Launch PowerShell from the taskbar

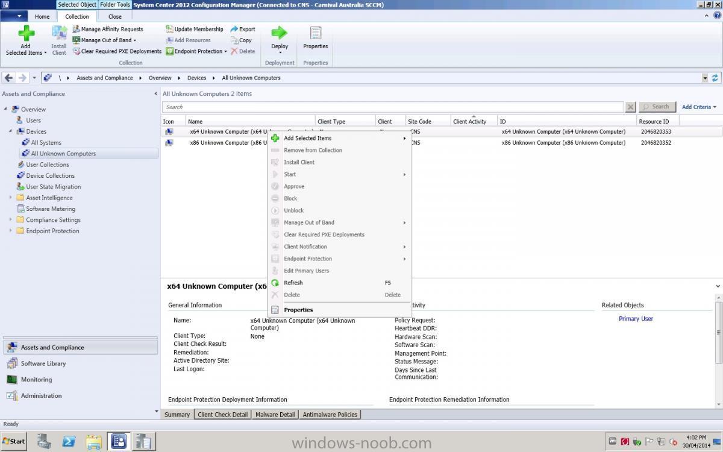click(69, 441)
